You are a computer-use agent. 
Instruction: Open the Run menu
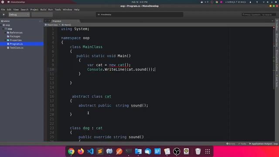pyautogui.click(x=51, y=10)
